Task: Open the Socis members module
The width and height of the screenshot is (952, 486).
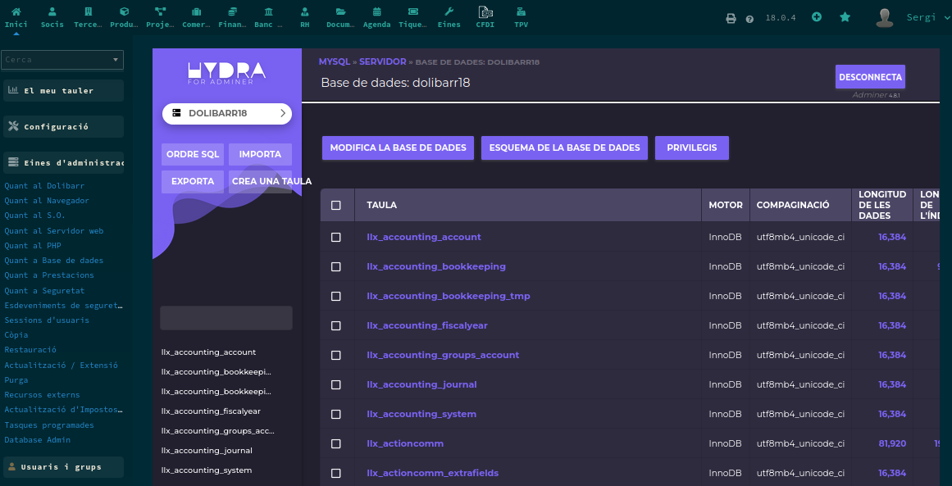Action: (52, 17)
